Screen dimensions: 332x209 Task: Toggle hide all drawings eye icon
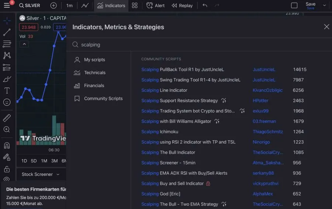(x=7, y=180)
